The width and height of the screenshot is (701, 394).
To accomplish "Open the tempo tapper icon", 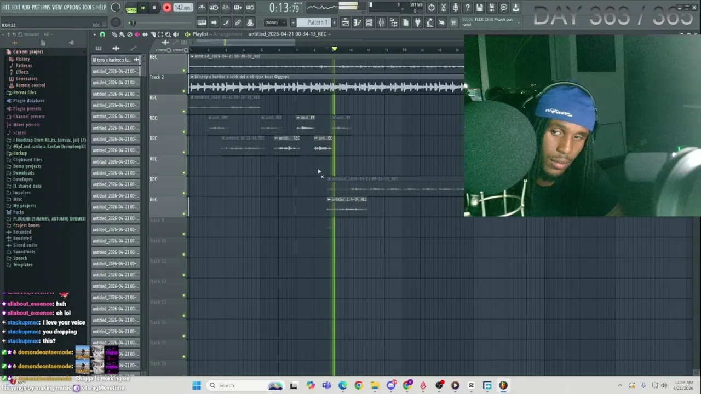I will click(429, 22).
